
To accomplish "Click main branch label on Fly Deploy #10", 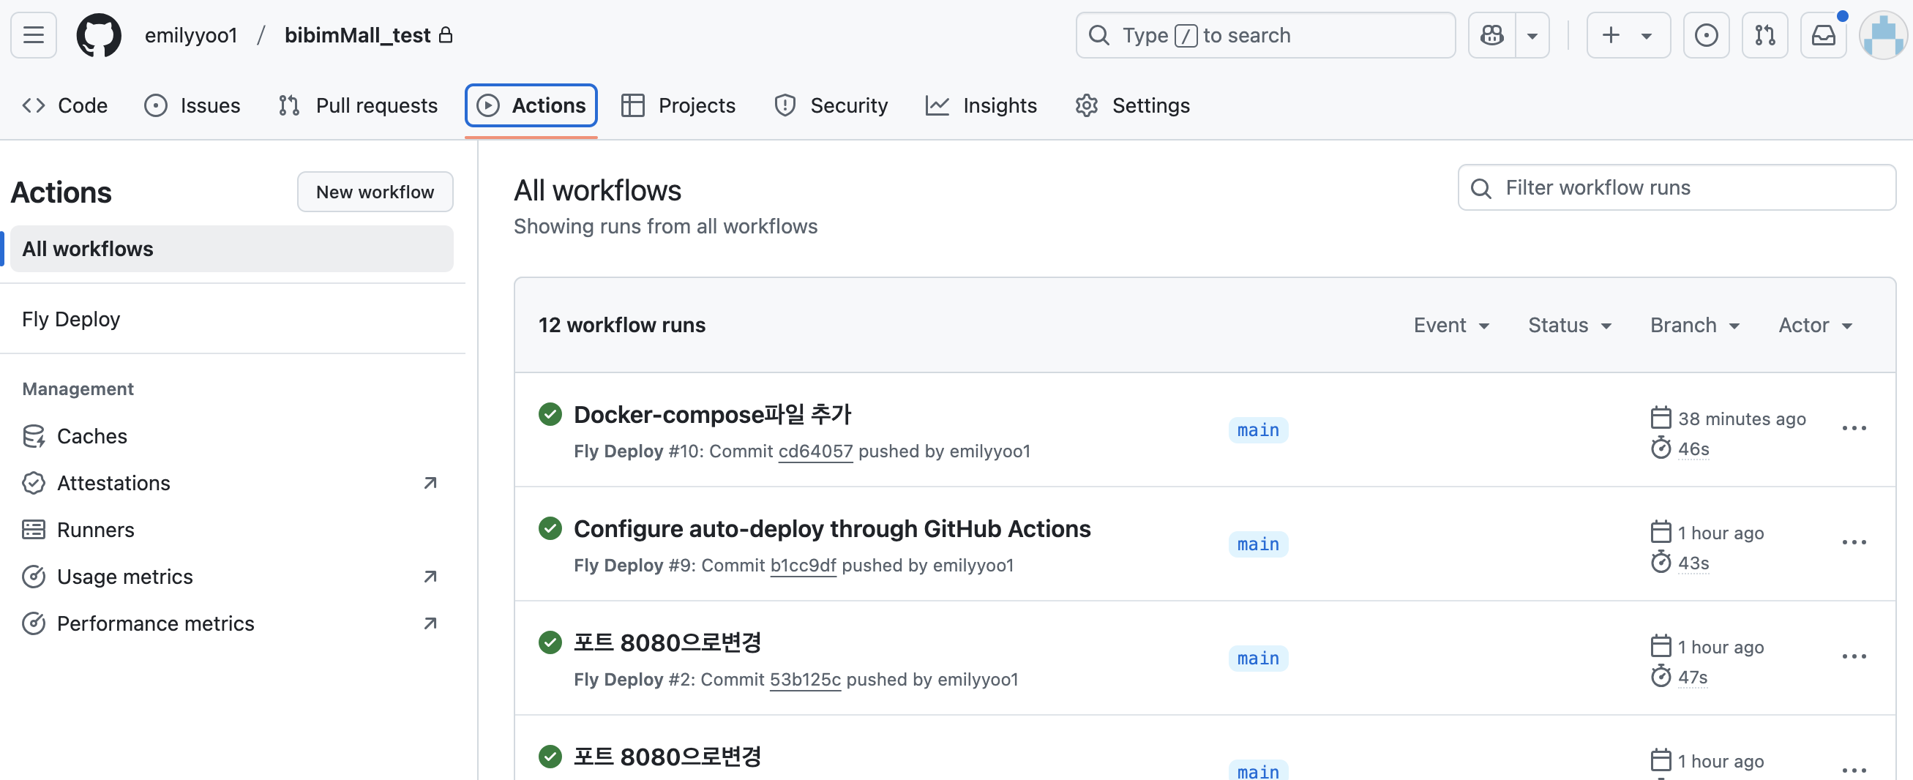I will pyautogui.click(x=1258, y=430).
